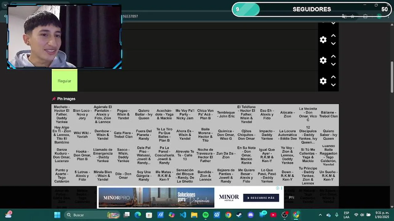394x221 pixels.
Task: Select Alócate - Zion tile
Action: point(287,114)
